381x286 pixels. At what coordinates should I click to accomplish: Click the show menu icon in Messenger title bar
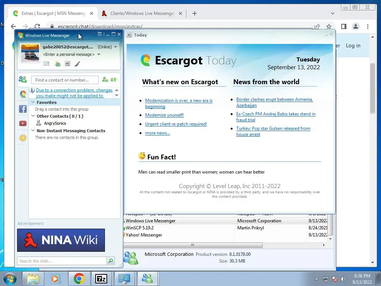pyautogui.click(x=100, y=34)
